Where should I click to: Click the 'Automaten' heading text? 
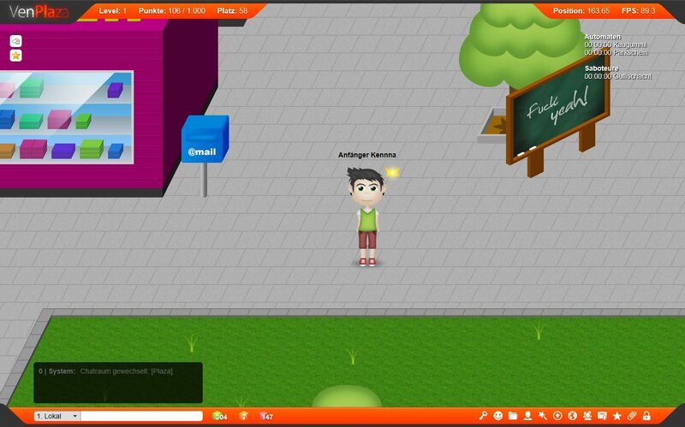pos(603,37)
